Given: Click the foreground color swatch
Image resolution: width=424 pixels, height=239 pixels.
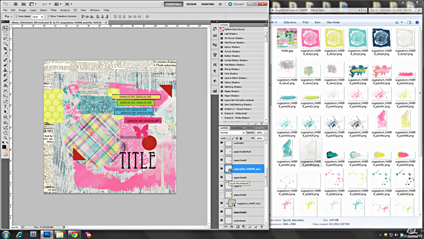Looking at the screenshot, I should pos(4,147).
